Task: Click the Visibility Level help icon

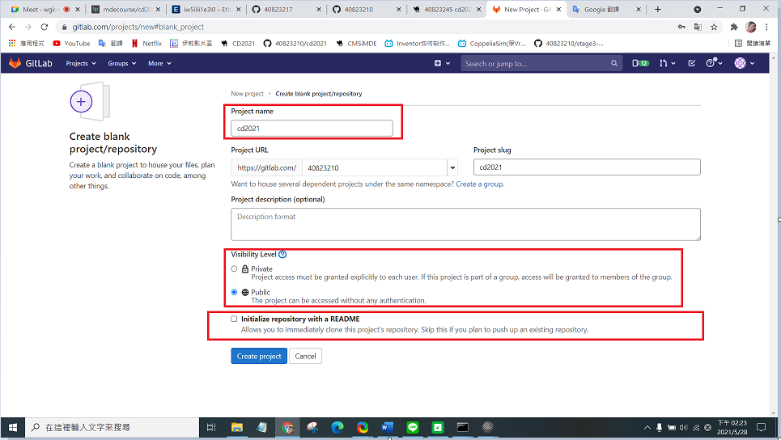Action: coord(282,255)
